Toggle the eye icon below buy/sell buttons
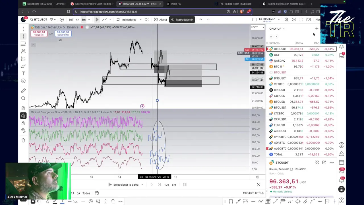 (60, 40)
